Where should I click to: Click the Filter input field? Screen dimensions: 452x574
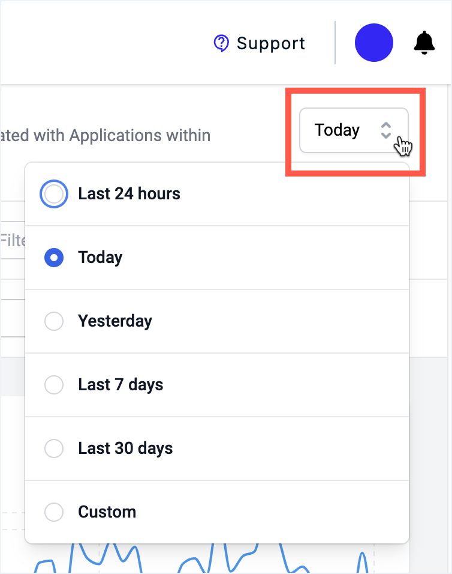point(13,241)
